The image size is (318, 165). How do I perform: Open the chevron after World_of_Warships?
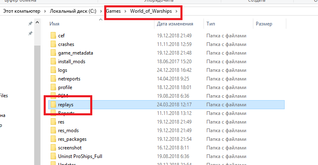point(177,11)
